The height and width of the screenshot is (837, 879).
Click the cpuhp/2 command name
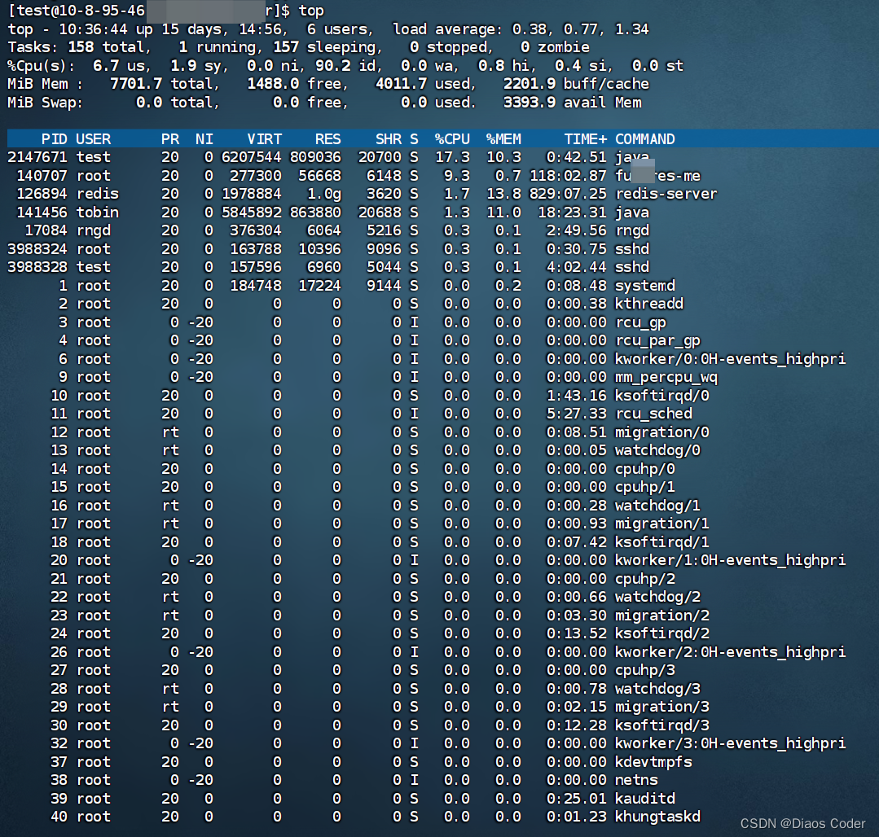pos(644,579)
